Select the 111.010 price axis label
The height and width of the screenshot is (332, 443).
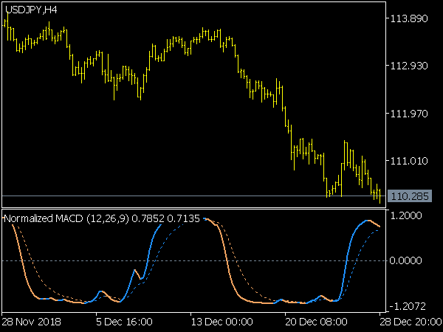click(409, 161)
